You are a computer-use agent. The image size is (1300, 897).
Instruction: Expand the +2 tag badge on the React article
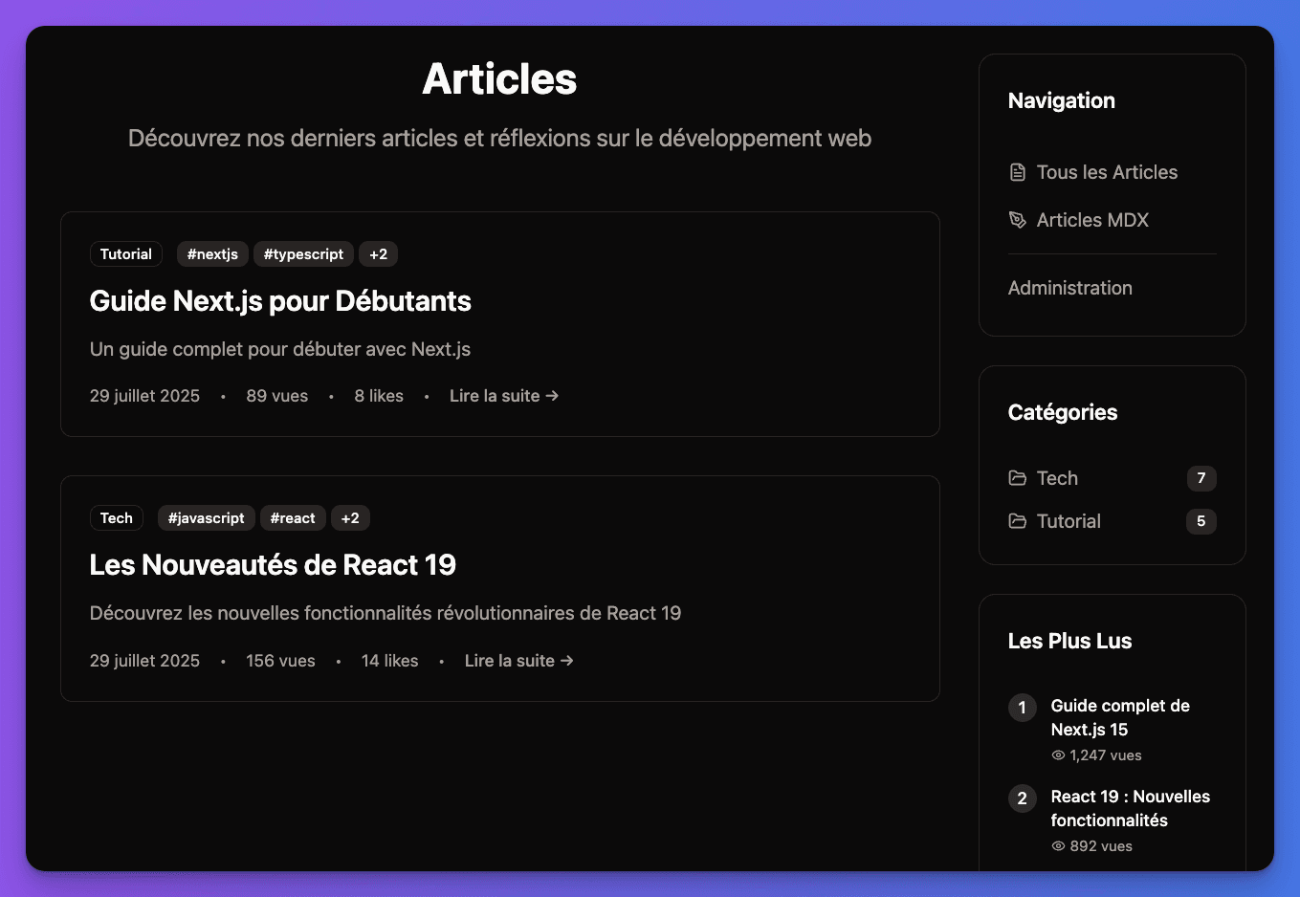350,517
